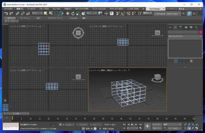Screen dimensions: 205x133
Task: Open the Utilities wrench tab
Action: [x=196, y=27]
